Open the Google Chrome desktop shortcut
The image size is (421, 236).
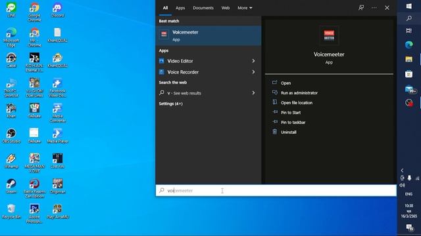coord(34,12)
